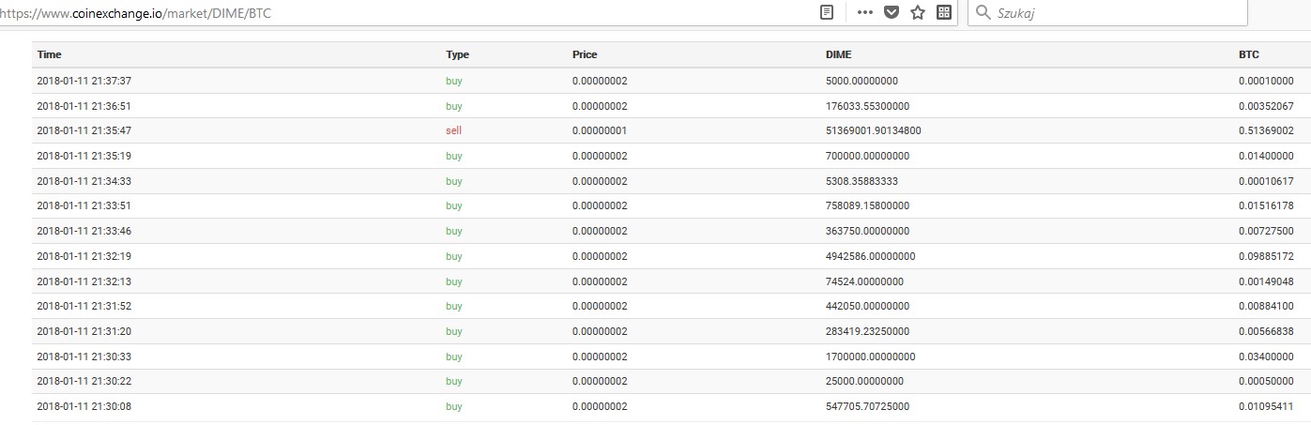Select timestamp 2018-01-11 21:32:19
This screenshot has height=425, width=1311.
pos(84,256)
